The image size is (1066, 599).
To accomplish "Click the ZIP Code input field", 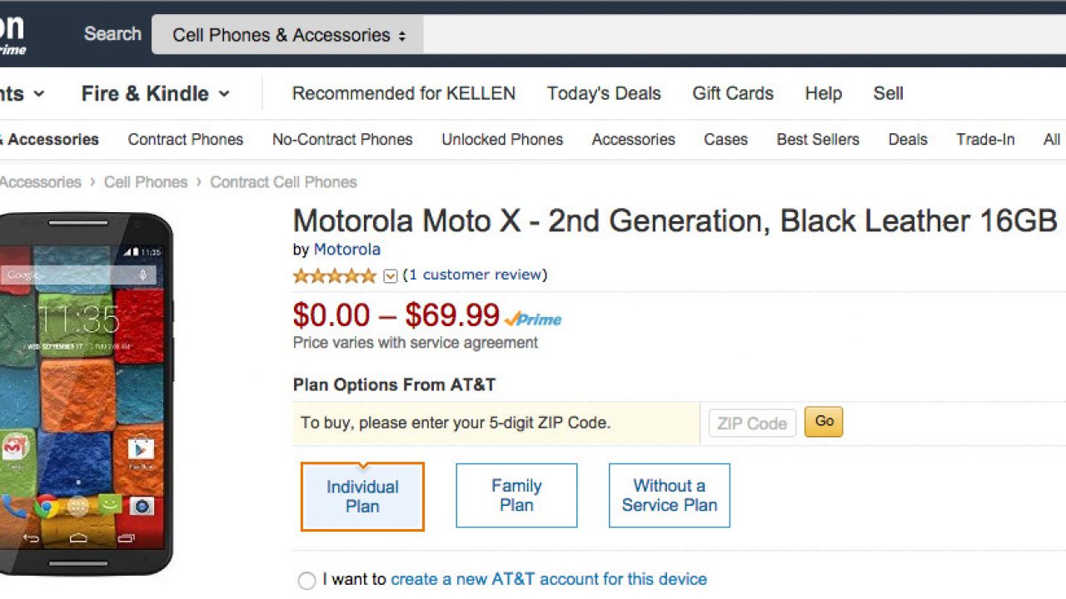I will pyautogui.click(x=752, y=423).
